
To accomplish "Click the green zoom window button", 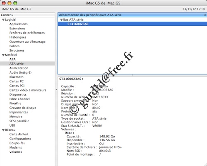I will pyautogui.click(x=15, y=3).
